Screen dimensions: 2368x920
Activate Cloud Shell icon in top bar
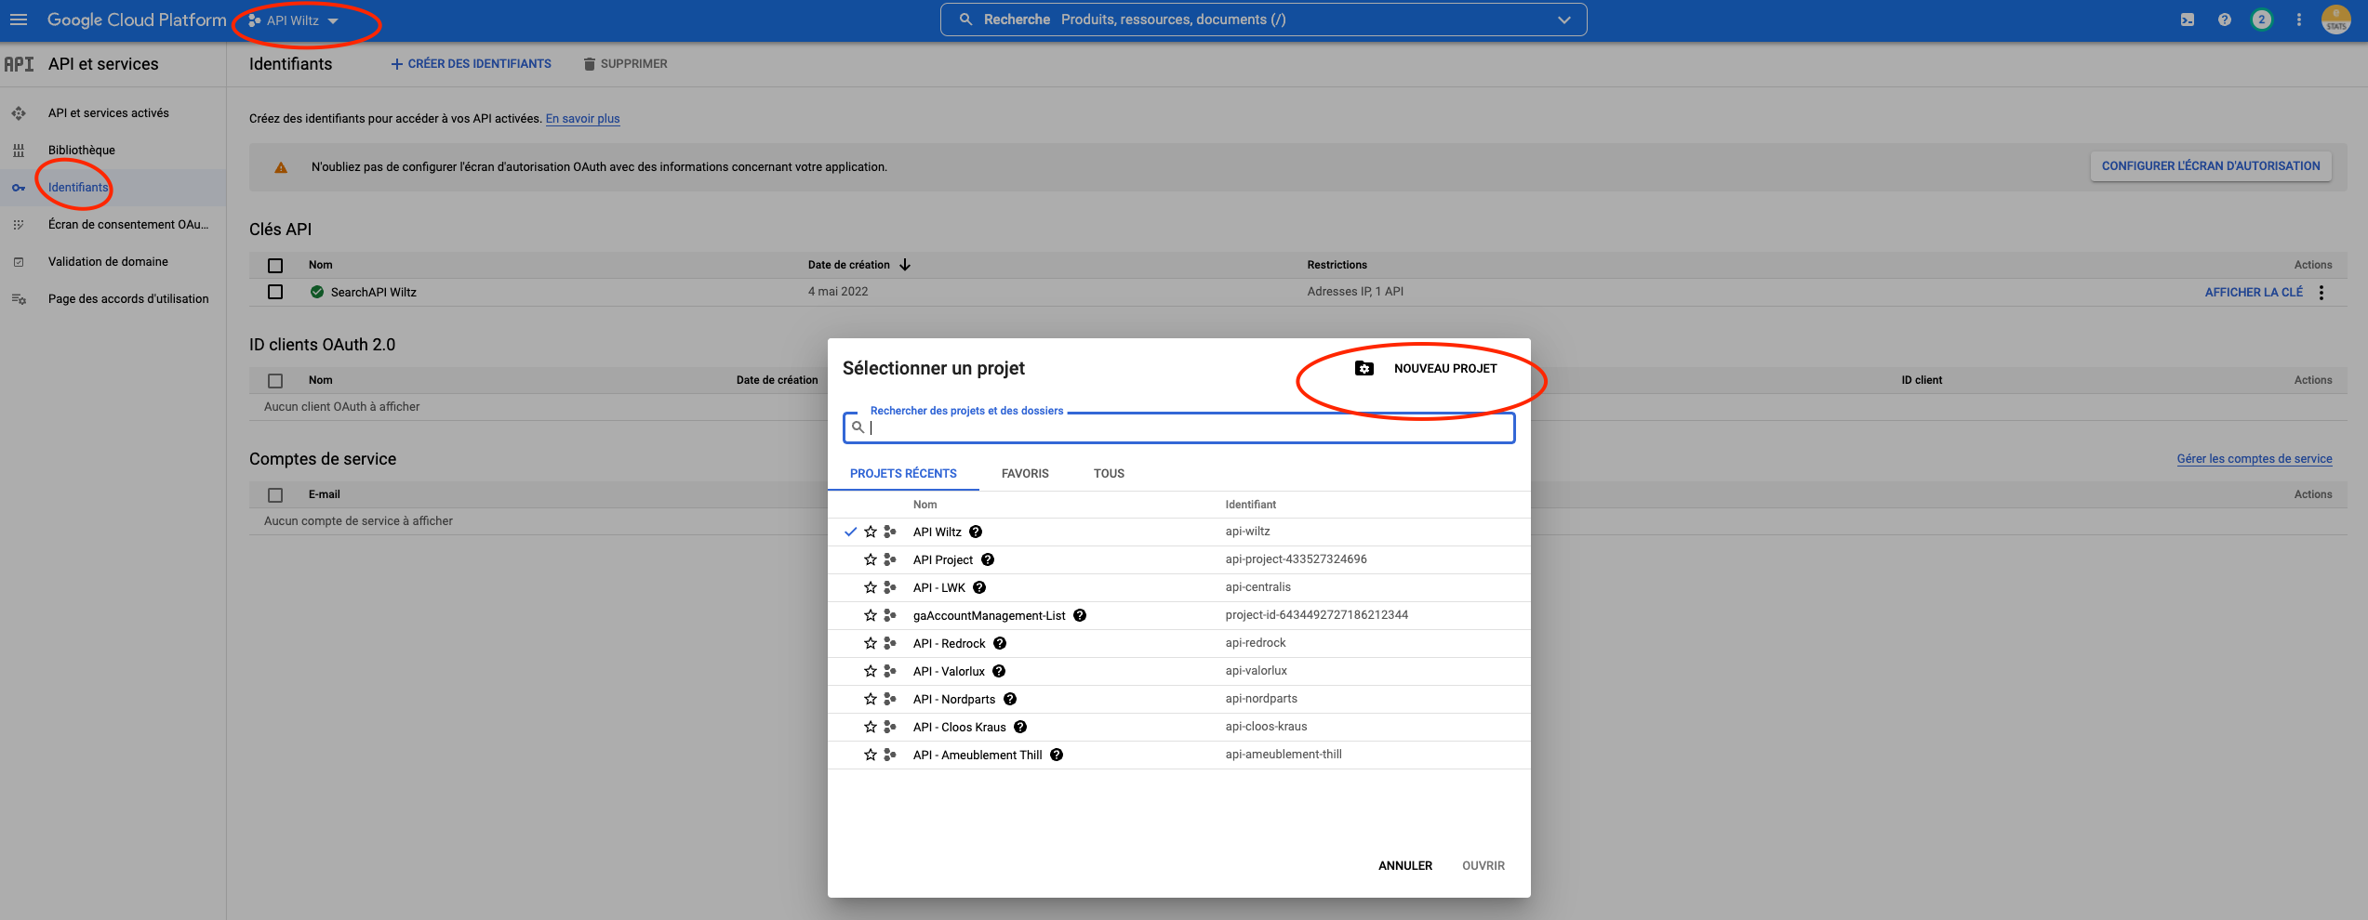(x=2188, y=20)
